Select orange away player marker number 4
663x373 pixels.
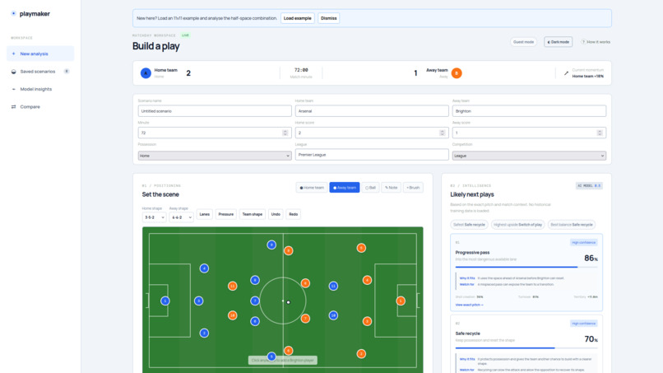pyautogui.click(x=367, y=280)
